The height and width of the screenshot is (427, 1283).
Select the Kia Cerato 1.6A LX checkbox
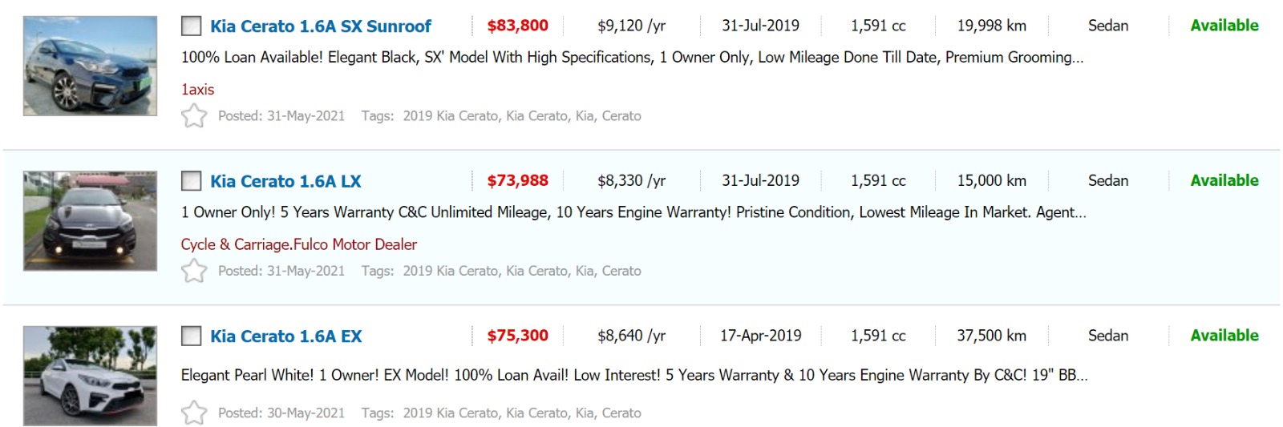[x=192, y=181]
